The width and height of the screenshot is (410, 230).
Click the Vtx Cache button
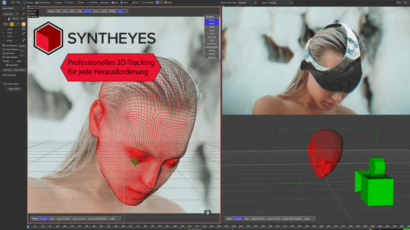(x=7, y=70)
